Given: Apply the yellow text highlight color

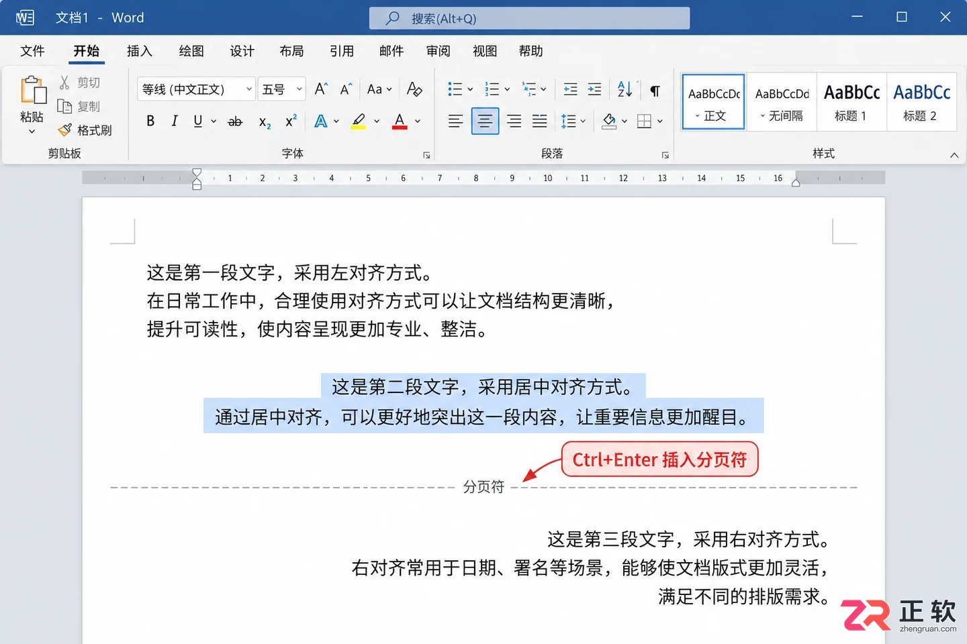Looking at the screenshot, I should click(x=359, y=121).
